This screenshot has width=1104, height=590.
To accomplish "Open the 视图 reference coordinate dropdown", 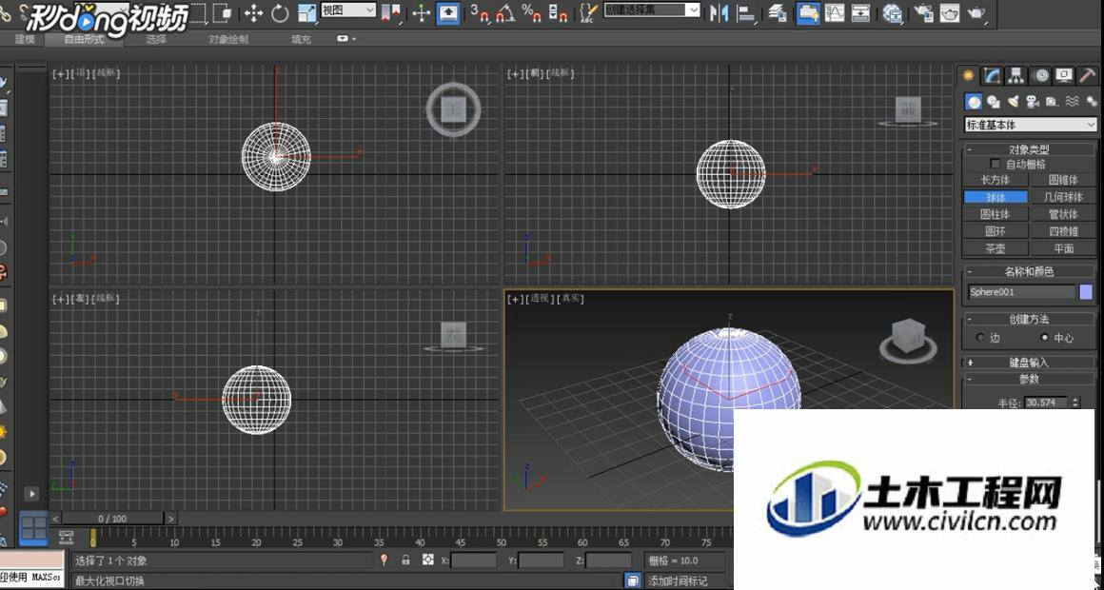I will click(348, 10).
